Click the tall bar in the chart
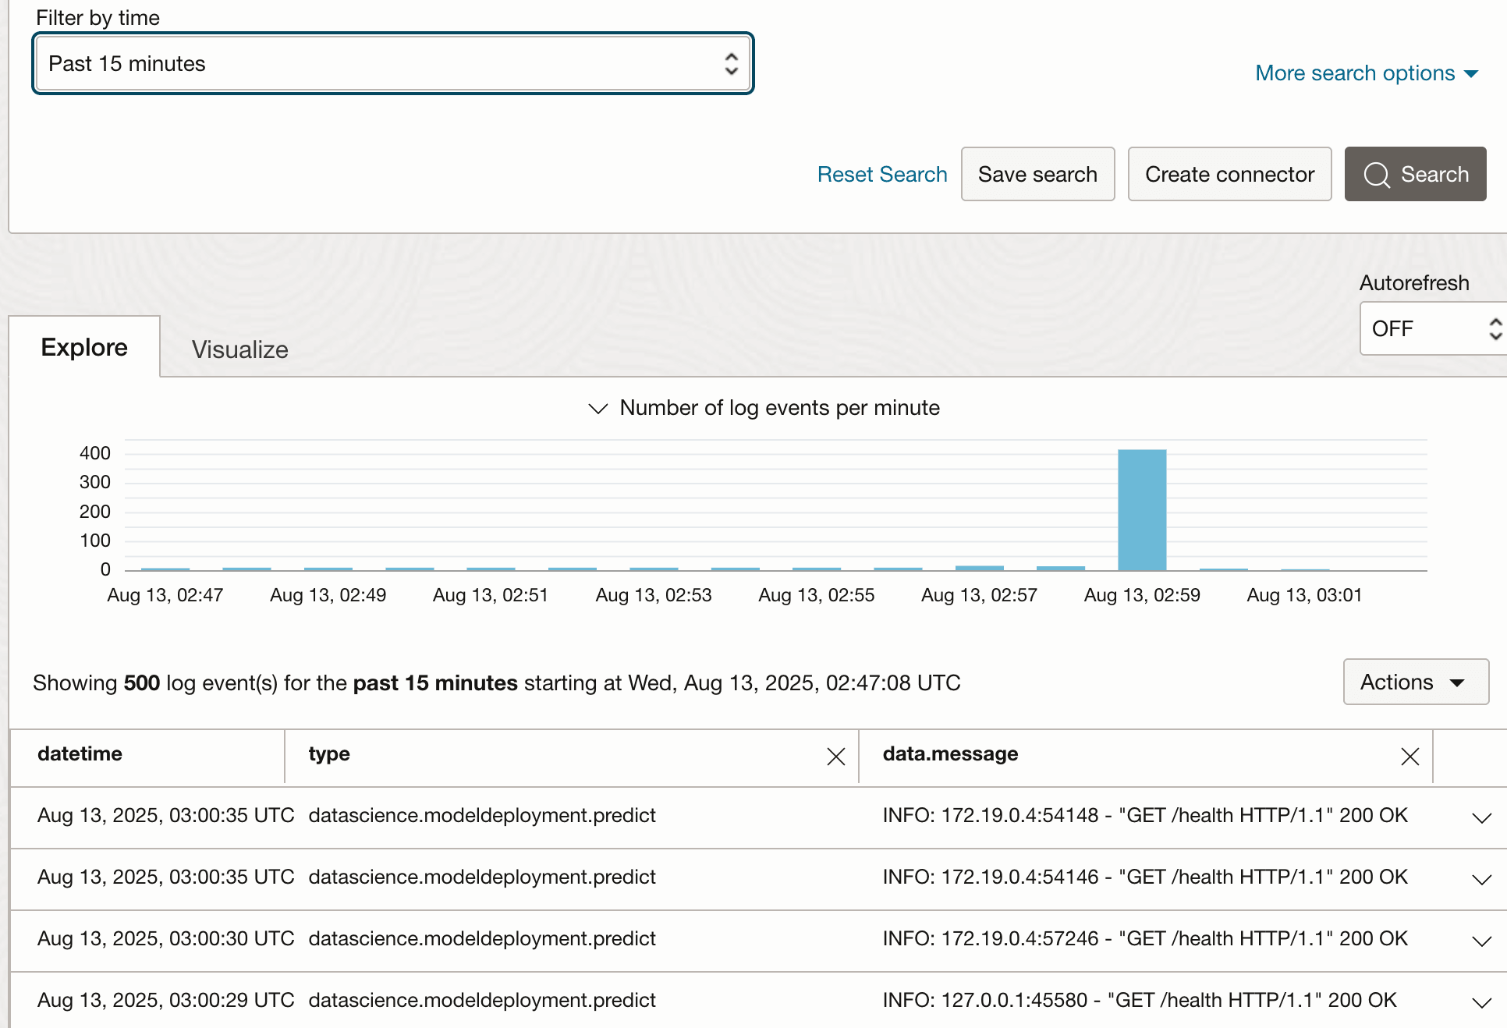 click(1142, 509)
